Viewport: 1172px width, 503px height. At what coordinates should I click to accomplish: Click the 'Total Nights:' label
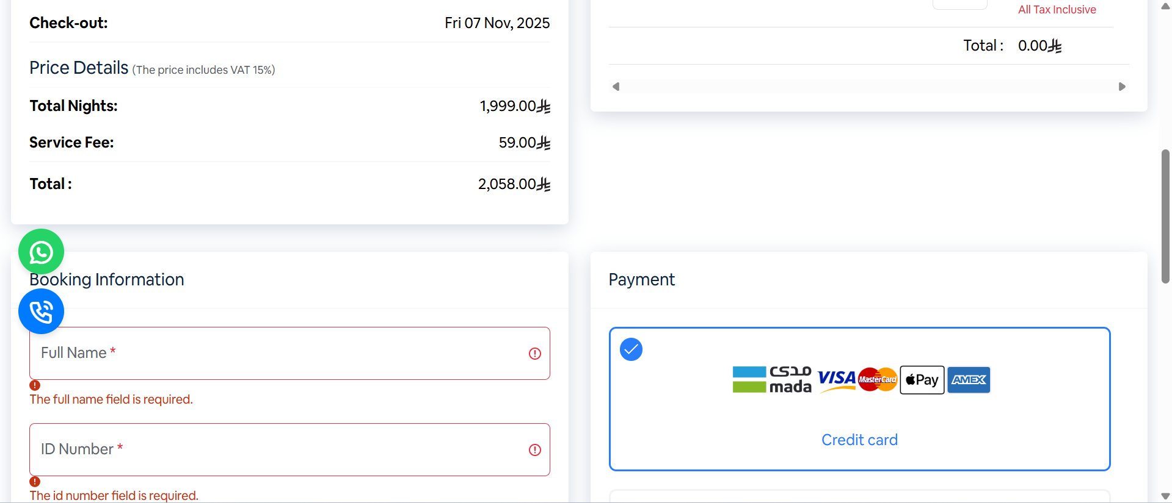pos(73,106)
